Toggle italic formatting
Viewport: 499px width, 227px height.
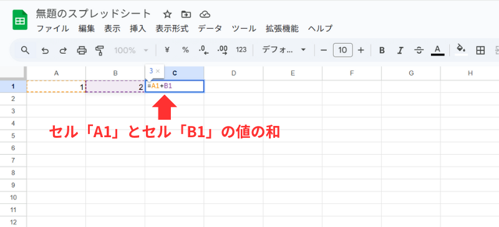tap(400, 51)
